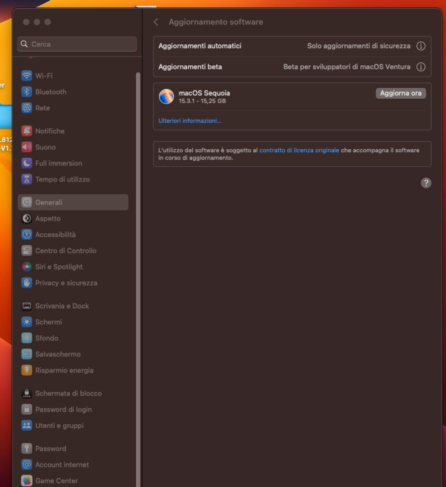The height and width of the screenshot is (487, 446).
Task: Click the Generali gear icon
Action: [27, 203]
